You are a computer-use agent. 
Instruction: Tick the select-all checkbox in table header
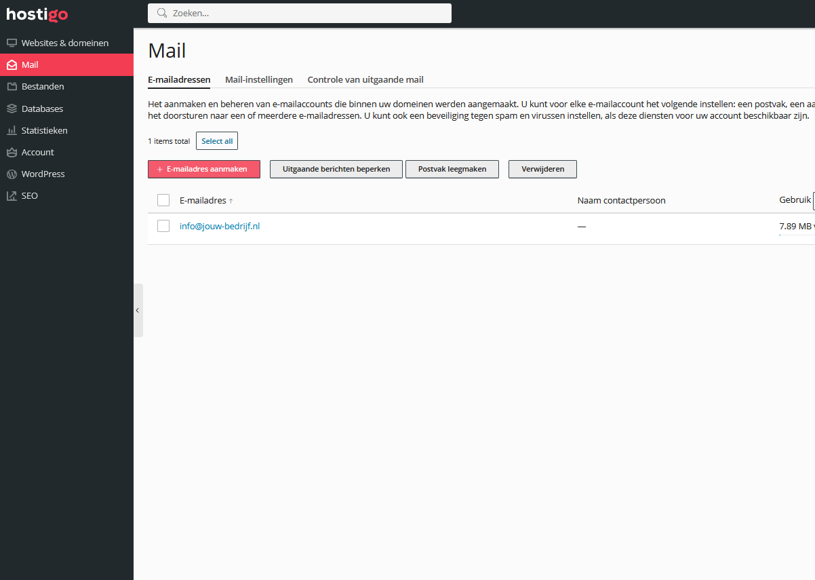click(x=163, y=200)
